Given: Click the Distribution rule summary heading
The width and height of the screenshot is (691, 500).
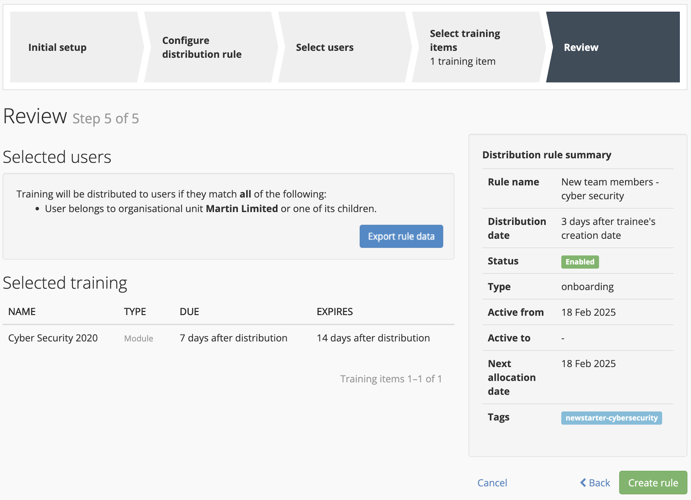Looking at the screenshot, I should [547, 155].
